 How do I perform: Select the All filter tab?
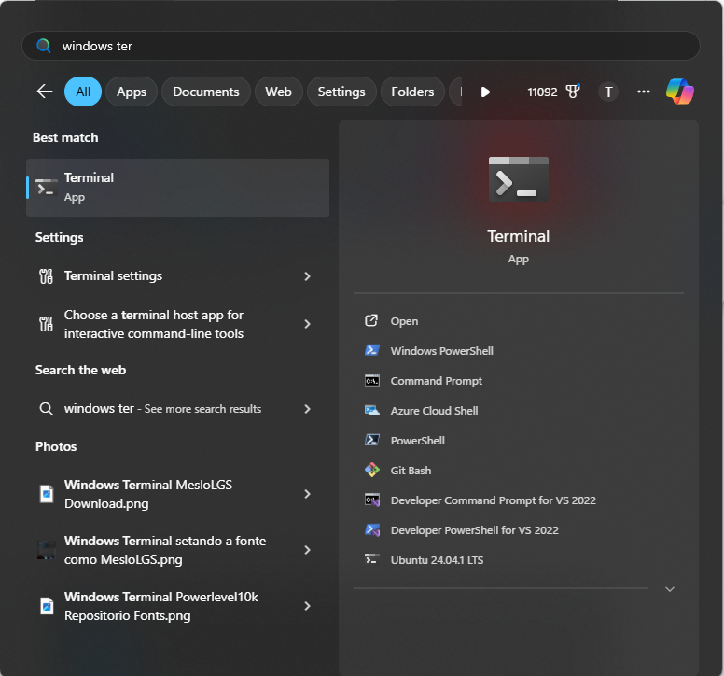click(83, 92)
